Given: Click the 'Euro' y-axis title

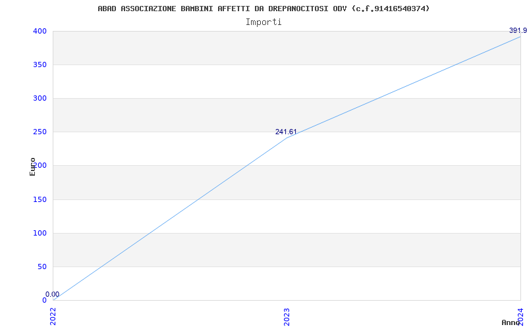Looking at the screenshot, I should pos(32,167).
